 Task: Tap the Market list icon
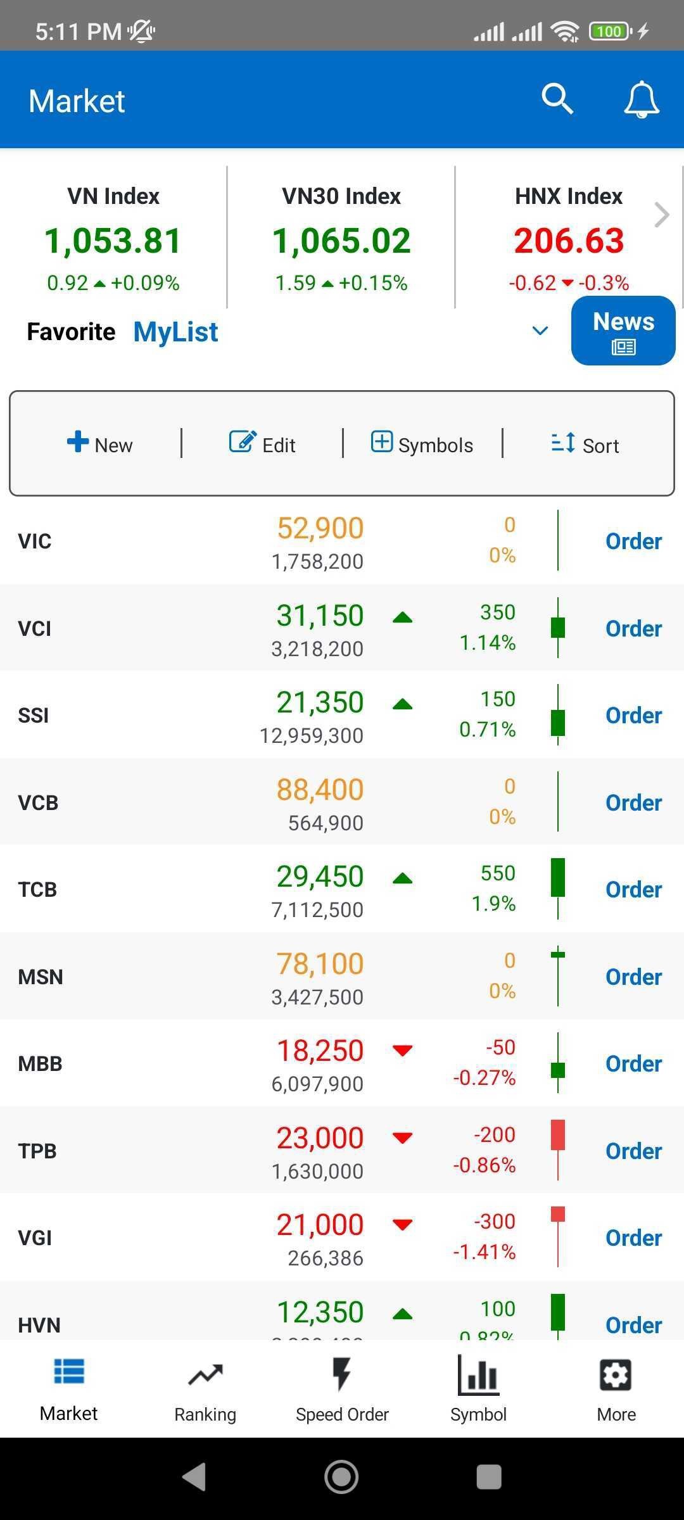coord(69,1373)
